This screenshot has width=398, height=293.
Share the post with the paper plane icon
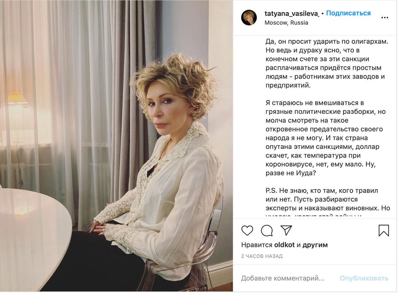tap(286, 230)
